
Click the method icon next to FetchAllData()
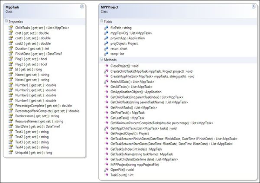pyautogui.click(x=106, y=81)
